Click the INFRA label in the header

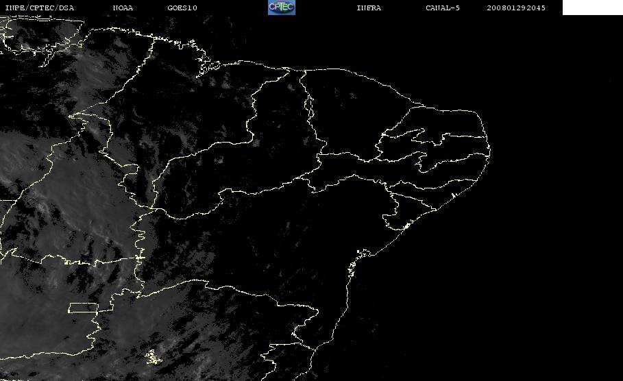(x=369, y=8)
